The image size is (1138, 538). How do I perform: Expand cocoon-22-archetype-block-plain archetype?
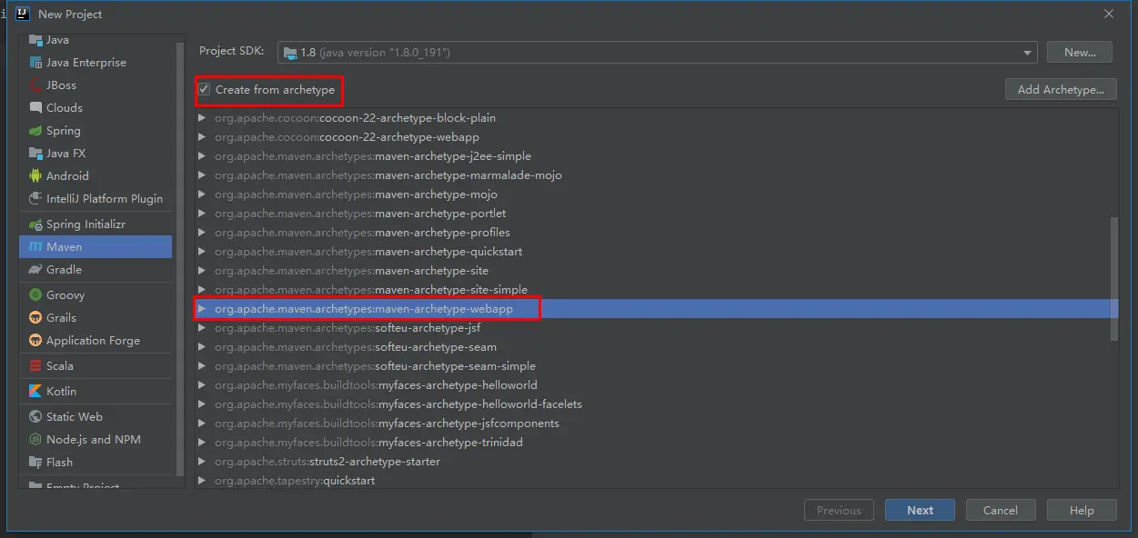click(202, 118)
